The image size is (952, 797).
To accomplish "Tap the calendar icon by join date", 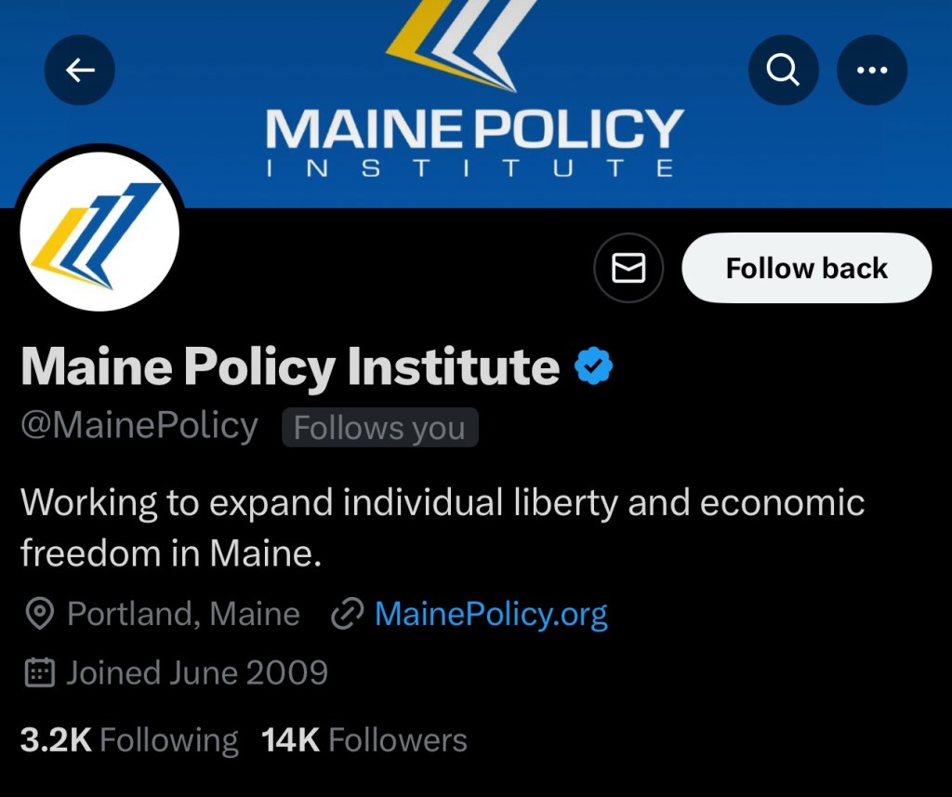I will (39, 672).
